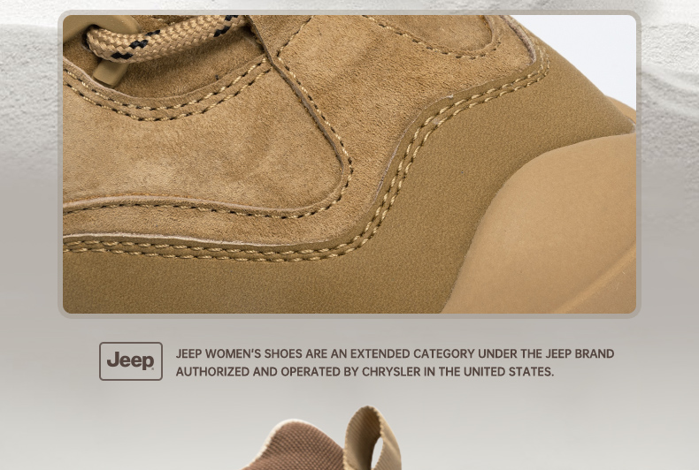Screen dimensions: 699x470
Task: Click the Jeep logo badge
Action: [131, 361]
